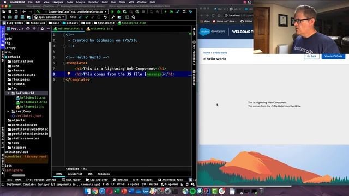
Task: Click the green Build hammer icon
Action: [38, 11]
